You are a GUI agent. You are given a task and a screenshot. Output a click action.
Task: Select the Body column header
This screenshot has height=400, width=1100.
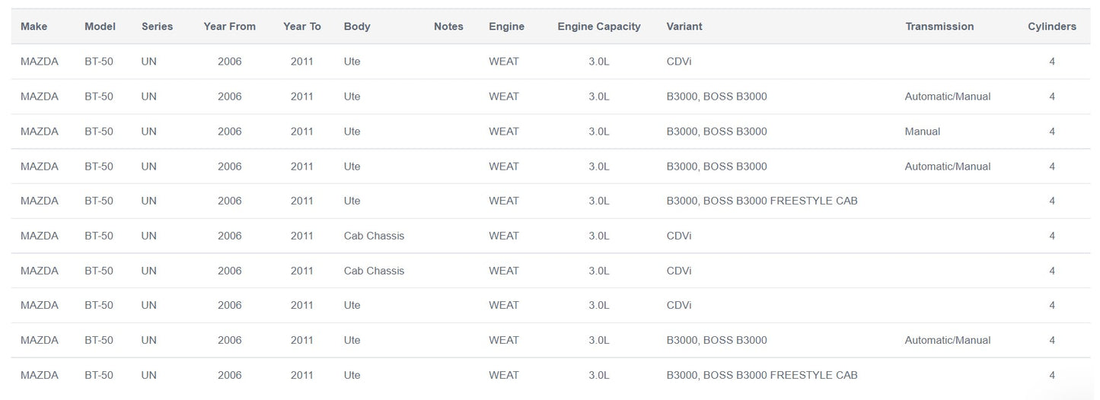coord(357,27)
